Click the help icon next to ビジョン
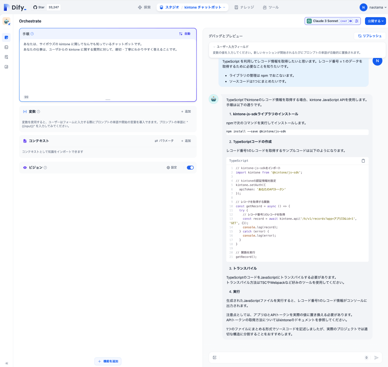 [45, 168]
